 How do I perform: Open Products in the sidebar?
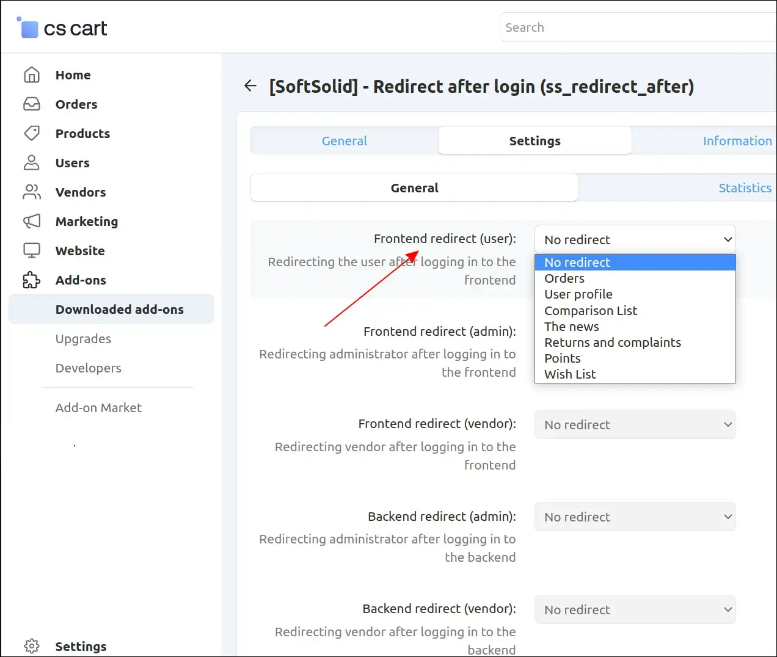coord(82,133)
